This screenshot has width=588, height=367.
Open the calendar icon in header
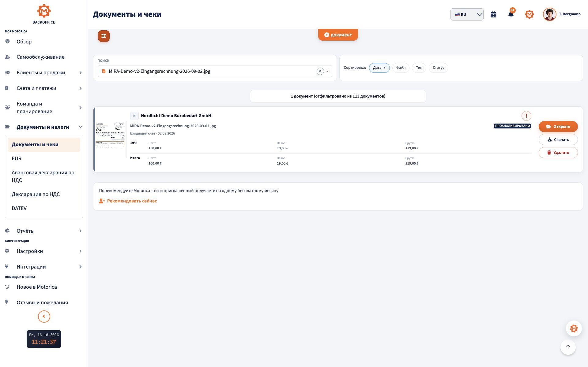tap(493, 14)
